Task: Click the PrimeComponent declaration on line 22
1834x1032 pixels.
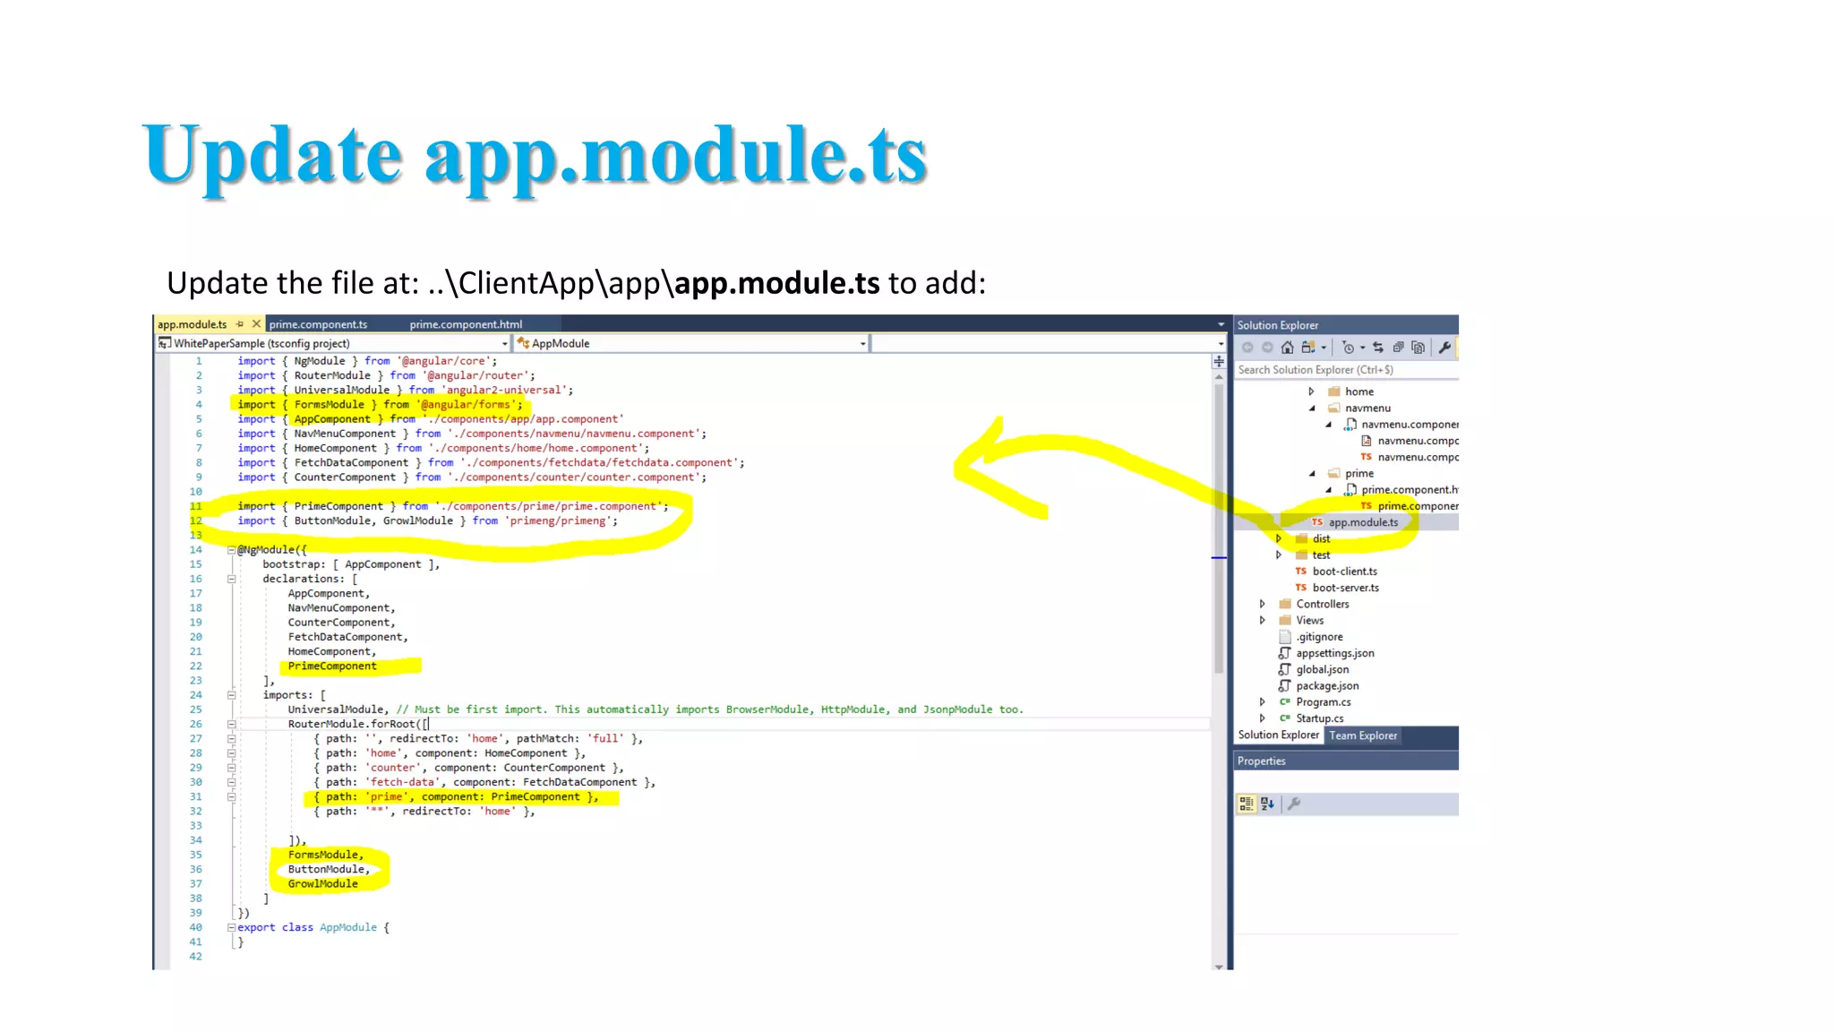Action: pos(332,666)
